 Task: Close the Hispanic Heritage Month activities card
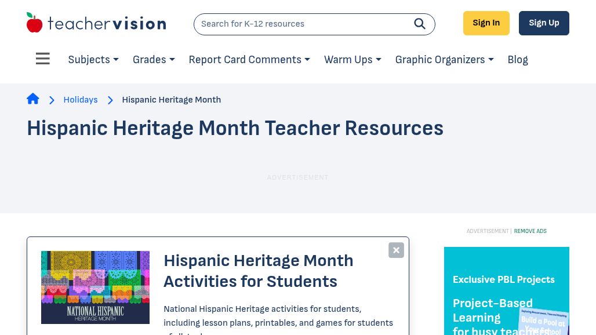point(396,250)
